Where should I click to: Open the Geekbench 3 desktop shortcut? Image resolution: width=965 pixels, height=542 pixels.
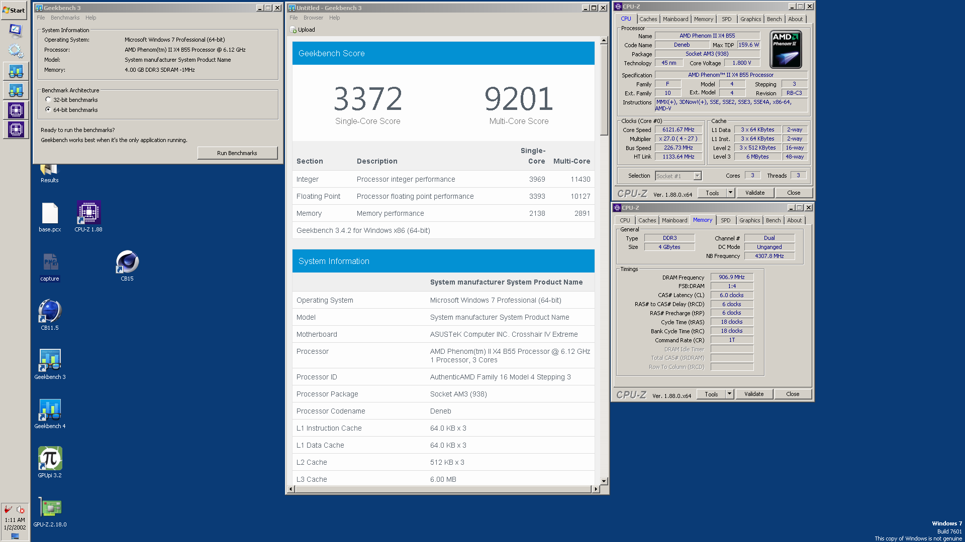(x=50, y=364)
